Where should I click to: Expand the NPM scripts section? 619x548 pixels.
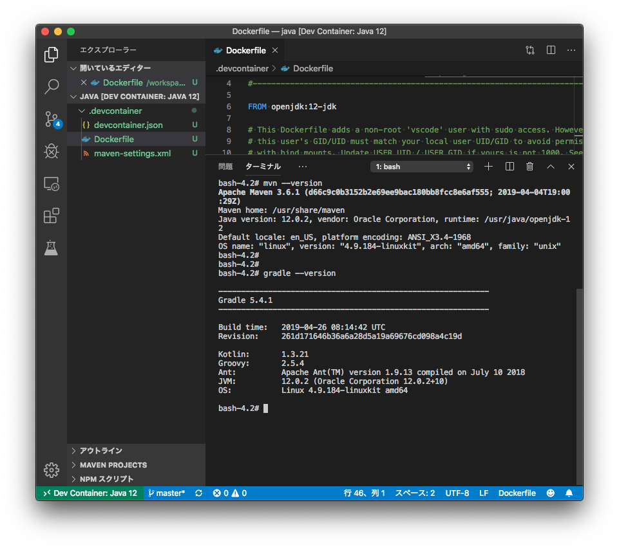tap(136, 479)
